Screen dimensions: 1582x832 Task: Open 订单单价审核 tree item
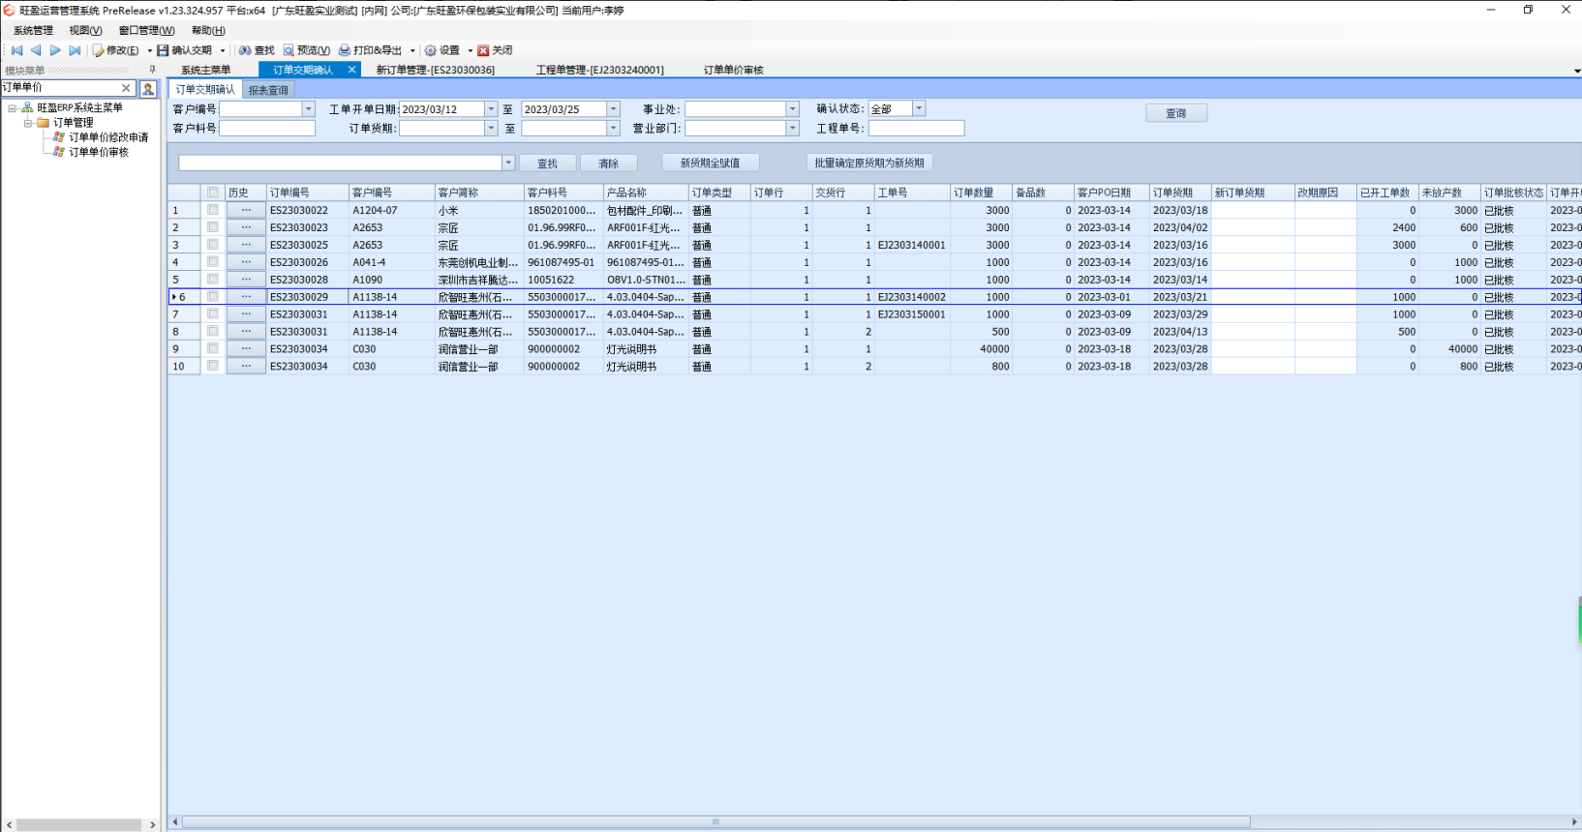point(98,152)
